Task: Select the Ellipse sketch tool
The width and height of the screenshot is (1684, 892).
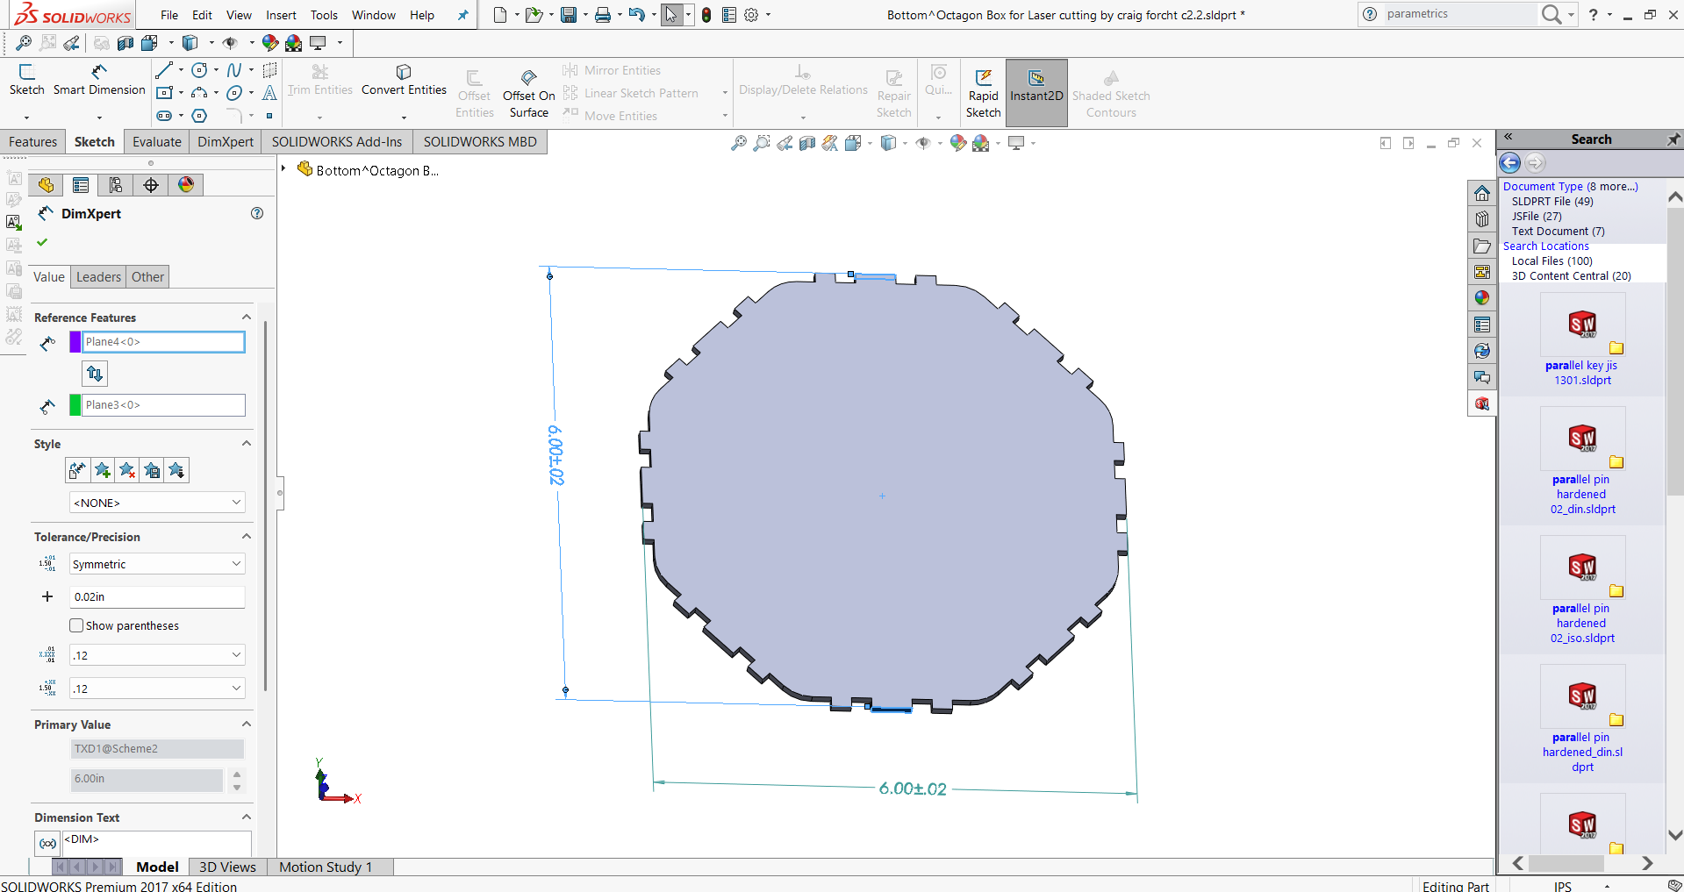Action: pyautogui.click(x=234, y=93)
